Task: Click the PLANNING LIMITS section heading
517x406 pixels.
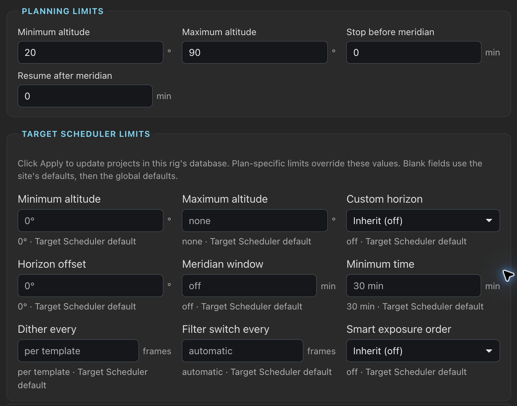Action: 63,11
